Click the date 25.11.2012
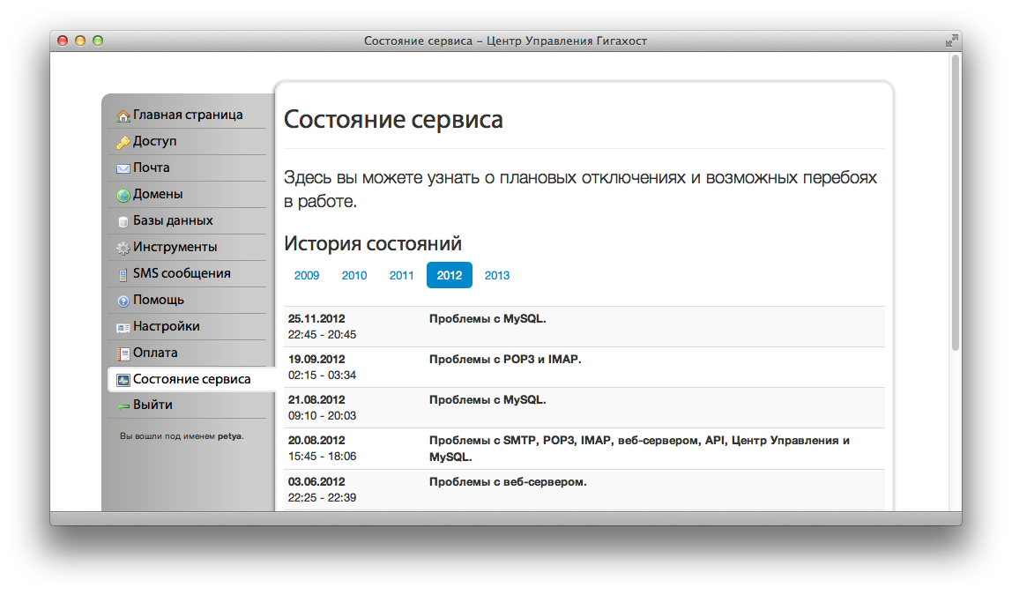The height and width of the screenshot is (595, 1012). pos(316,319)
